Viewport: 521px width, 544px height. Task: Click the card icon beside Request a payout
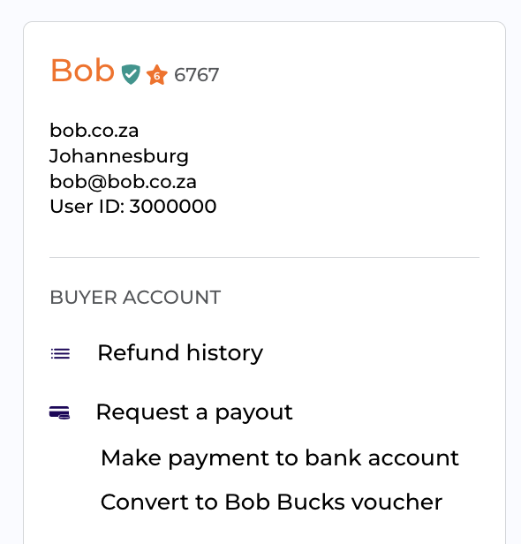60,412
